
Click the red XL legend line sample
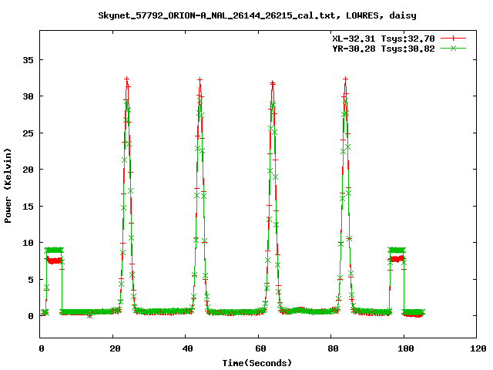pyautogui.click(x=453, y=39)
